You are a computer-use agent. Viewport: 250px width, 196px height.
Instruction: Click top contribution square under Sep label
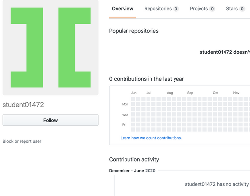(x=189, y=99)
